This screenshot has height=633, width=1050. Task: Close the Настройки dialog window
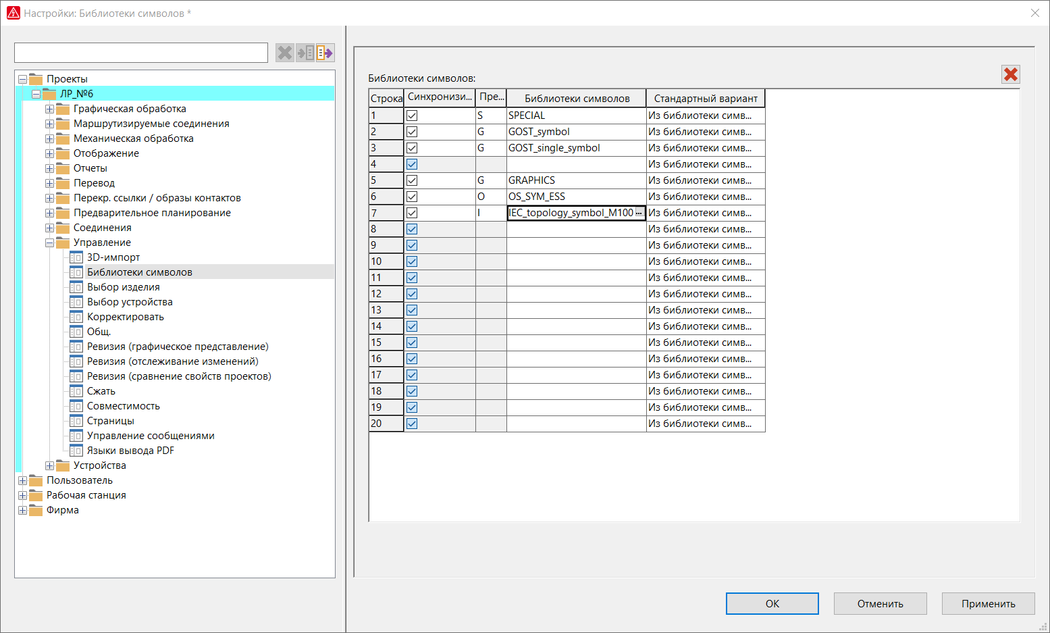[x=1034, y=13]
